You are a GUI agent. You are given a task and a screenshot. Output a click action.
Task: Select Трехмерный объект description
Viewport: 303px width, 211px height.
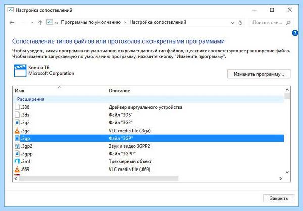(x=130, y=161)
